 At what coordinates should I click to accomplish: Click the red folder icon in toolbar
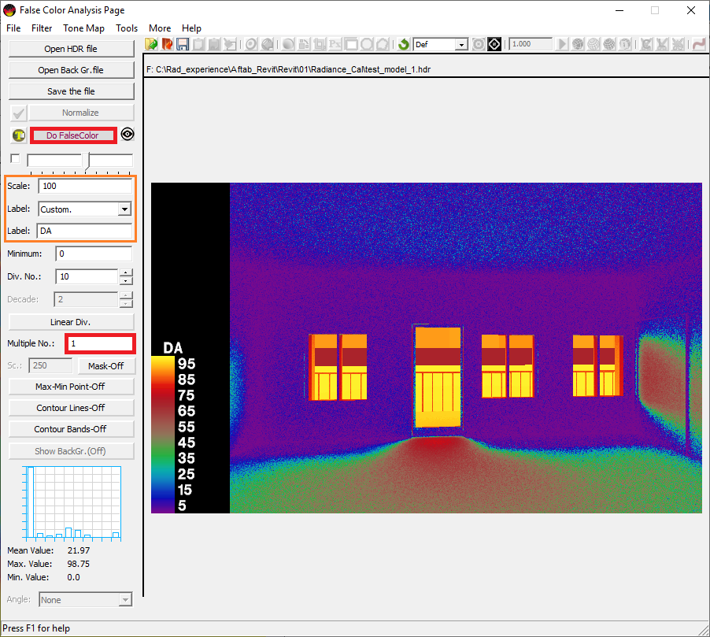167,44
